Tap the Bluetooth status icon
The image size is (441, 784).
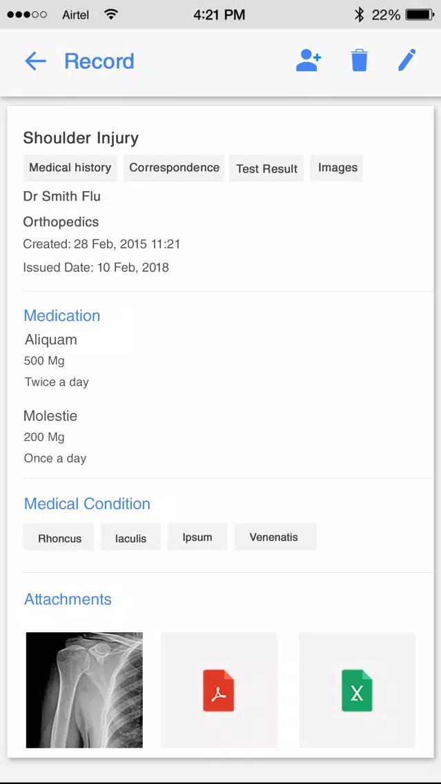pos(359,14)
